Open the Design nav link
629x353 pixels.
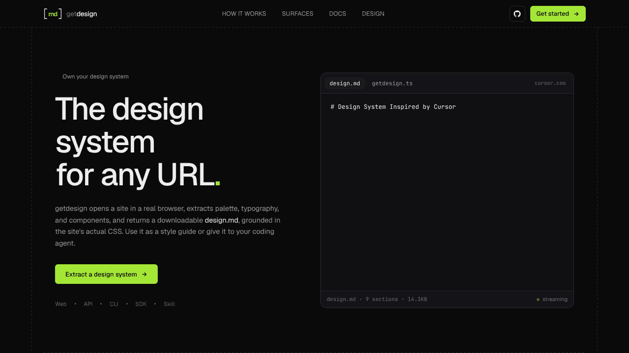click(373, 14)
